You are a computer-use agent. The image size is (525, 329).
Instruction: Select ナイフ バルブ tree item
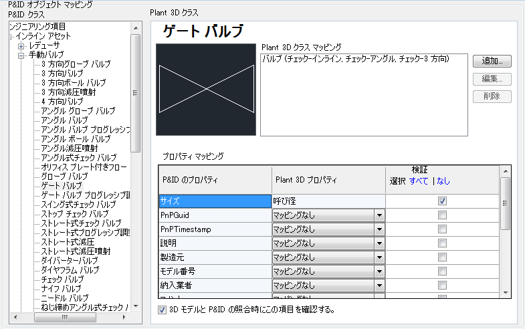pos(61,289)
